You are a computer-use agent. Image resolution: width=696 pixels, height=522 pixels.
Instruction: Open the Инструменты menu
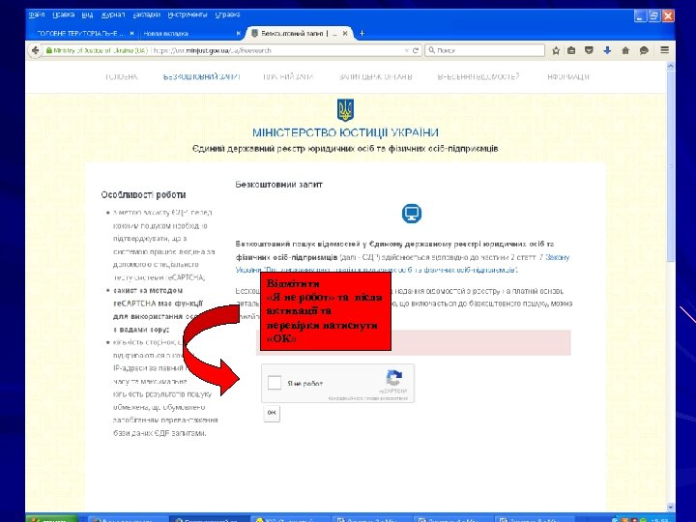pos(188,14)
